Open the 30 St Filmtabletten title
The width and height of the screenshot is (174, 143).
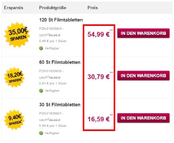click(x=60, y=105)
